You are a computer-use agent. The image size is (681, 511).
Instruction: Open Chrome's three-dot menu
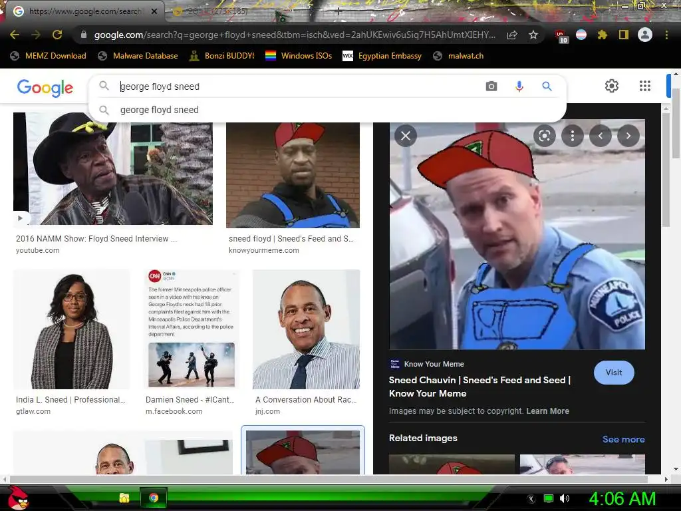point(666,35)
